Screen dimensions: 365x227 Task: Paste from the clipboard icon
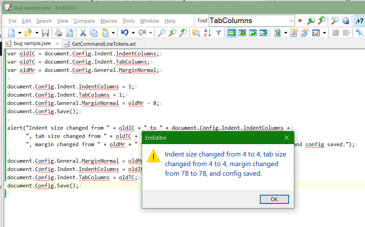coord(105,33)
